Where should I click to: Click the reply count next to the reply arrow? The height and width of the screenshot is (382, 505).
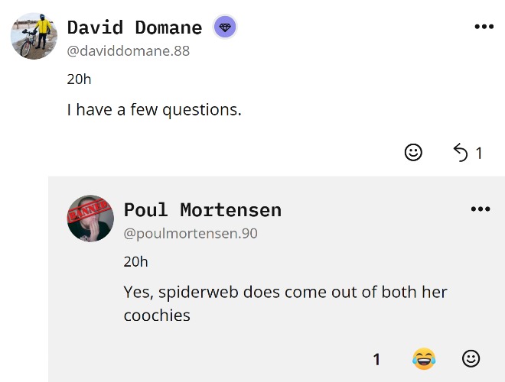tap(479, 154)
